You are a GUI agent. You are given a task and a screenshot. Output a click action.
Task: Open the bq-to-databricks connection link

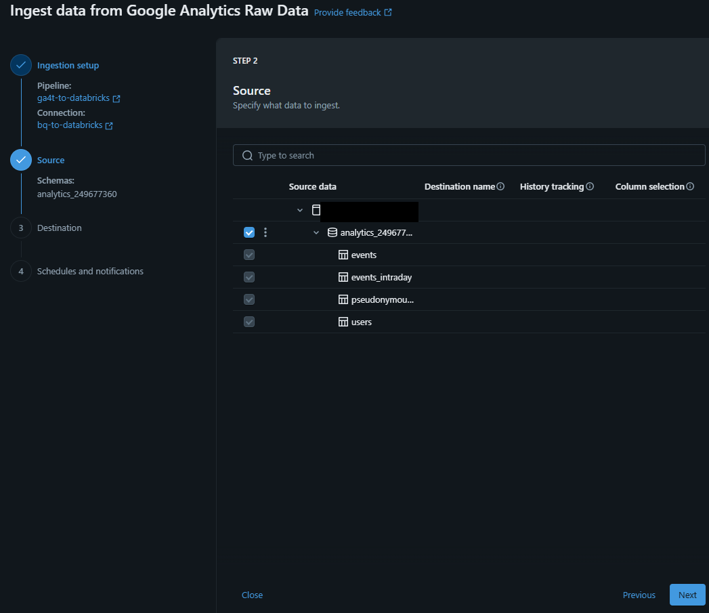click(x=70, y=125)
